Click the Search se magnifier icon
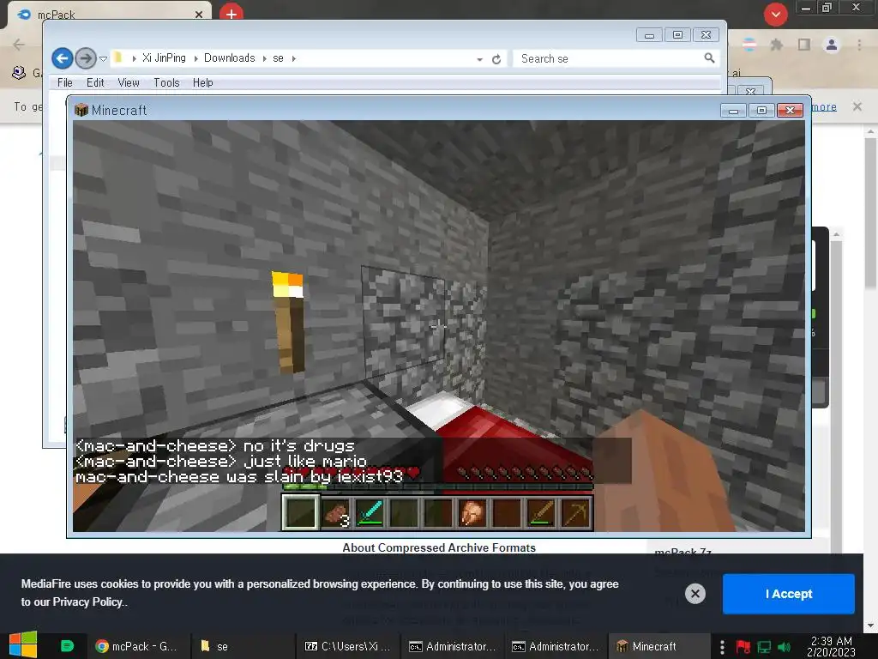This screenshot has height=659, width=878. click(709, 58)
